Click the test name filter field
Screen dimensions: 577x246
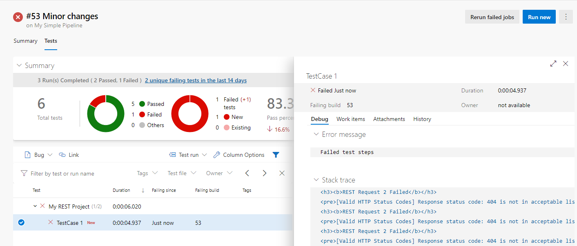click(x=61, y=173)
